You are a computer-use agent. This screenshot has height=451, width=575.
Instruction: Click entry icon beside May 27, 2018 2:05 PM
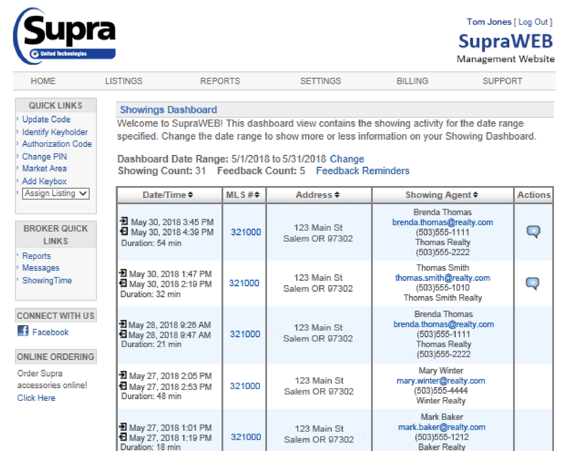point(123,375)
